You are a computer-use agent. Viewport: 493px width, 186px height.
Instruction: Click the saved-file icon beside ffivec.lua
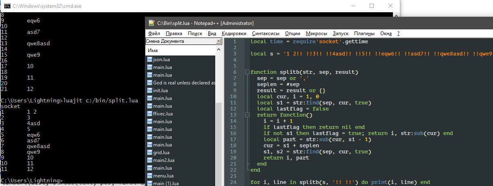coord(149,114)
